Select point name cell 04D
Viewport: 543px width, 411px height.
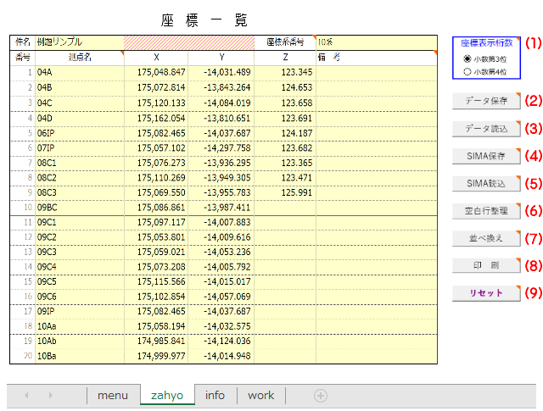(80, 119)
